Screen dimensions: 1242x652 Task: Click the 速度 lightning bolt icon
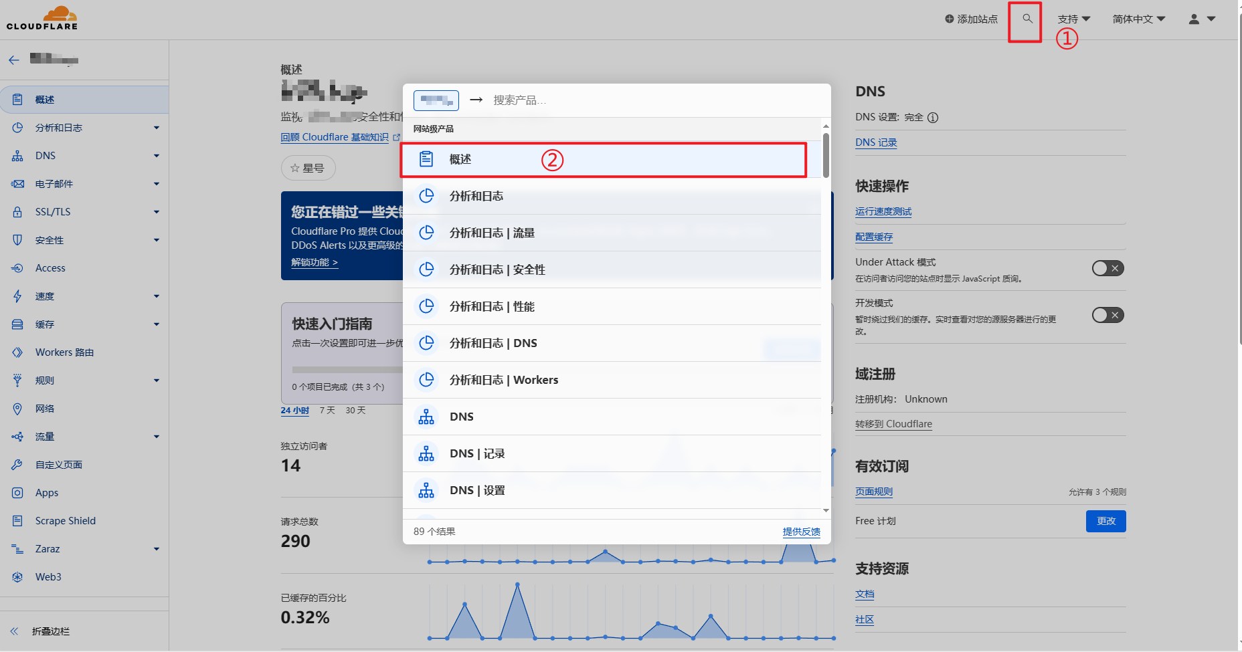pyautogui.click(x=17, y=296)
